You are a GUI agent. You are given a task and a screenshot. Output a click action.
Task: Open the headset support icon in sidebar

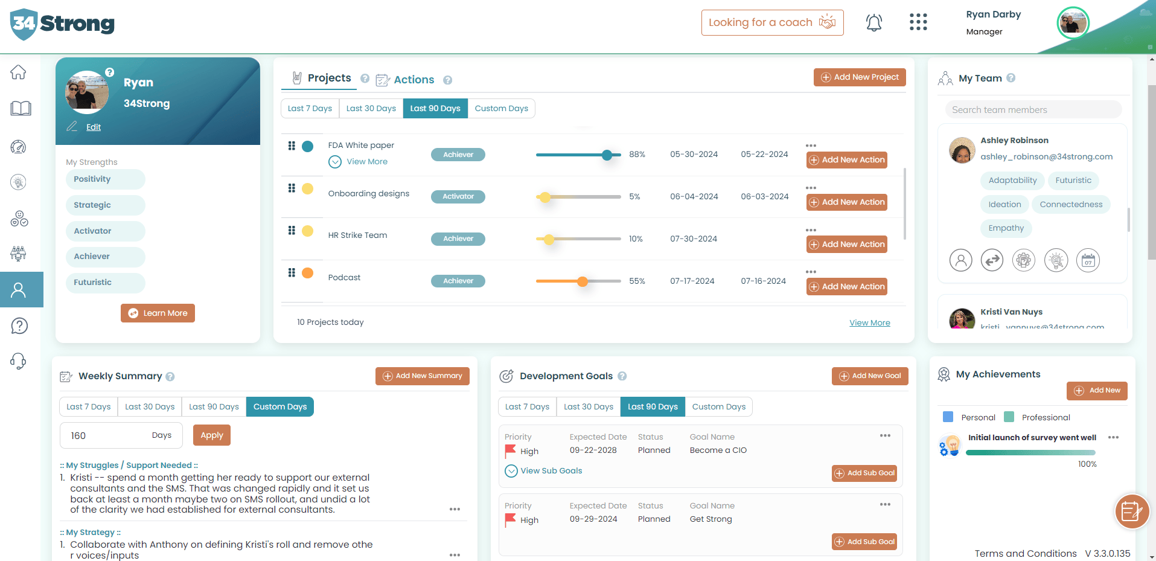tap(19, 361)
